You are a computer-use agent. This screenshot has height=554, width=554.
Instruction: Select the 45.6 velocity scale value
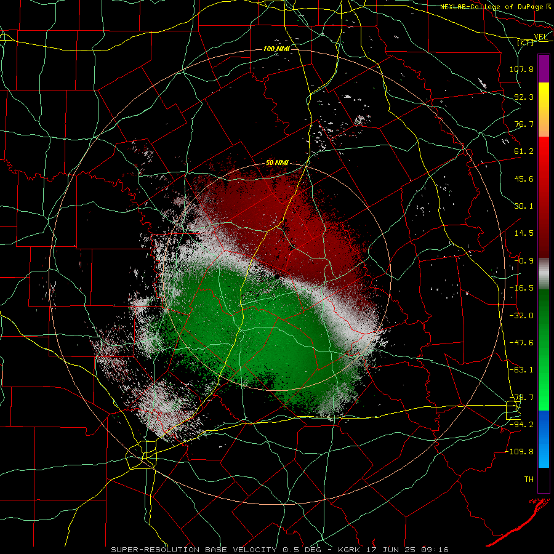click(524, 179)
